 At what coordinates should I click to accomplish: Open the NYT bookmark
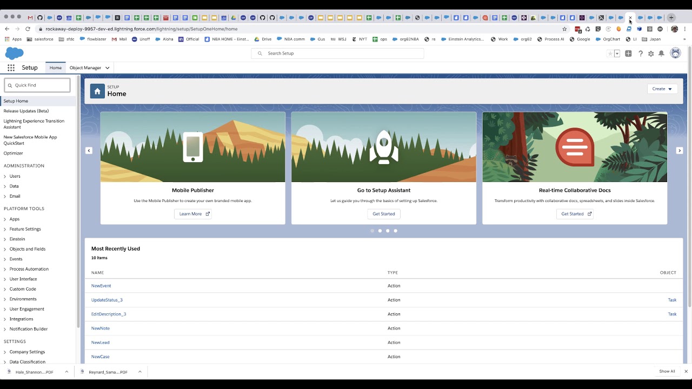tap(359, 39)
